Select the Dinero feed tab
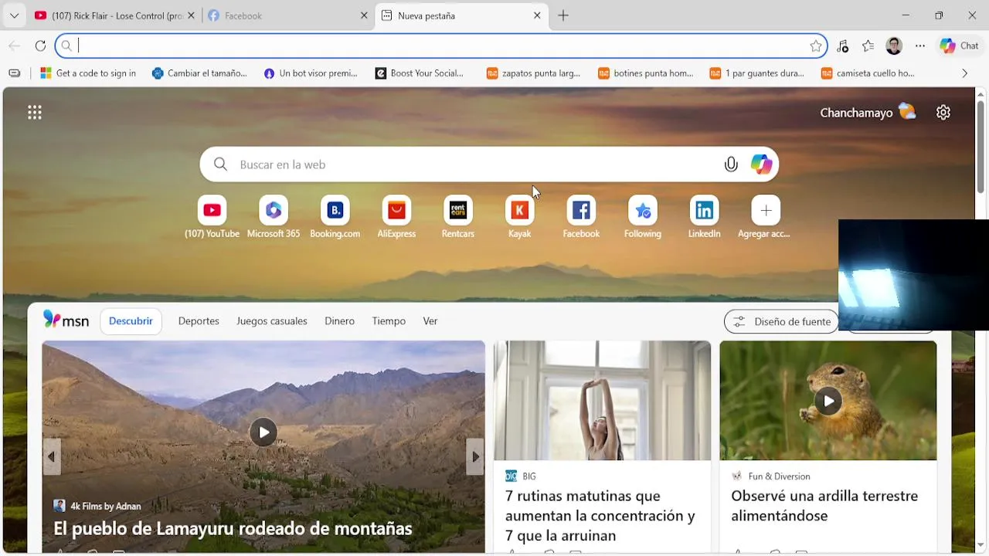 (339, 321)
